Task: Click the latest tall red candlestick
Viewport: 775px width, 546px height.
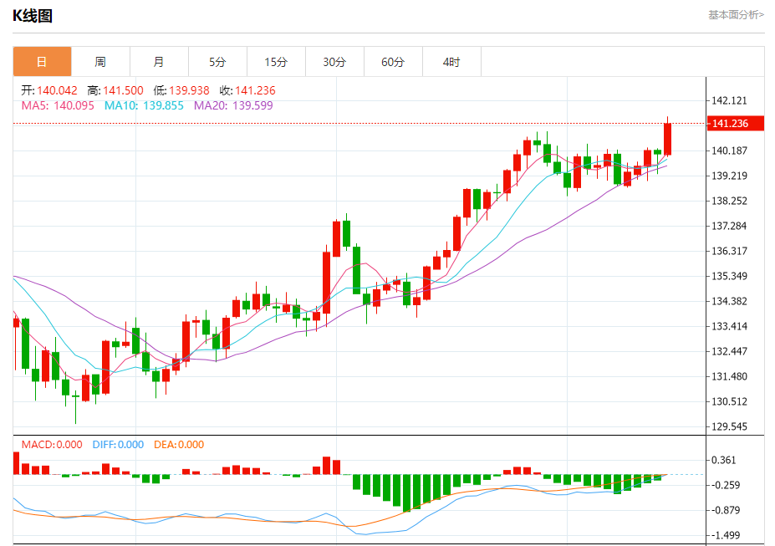Action: [667, 140]
